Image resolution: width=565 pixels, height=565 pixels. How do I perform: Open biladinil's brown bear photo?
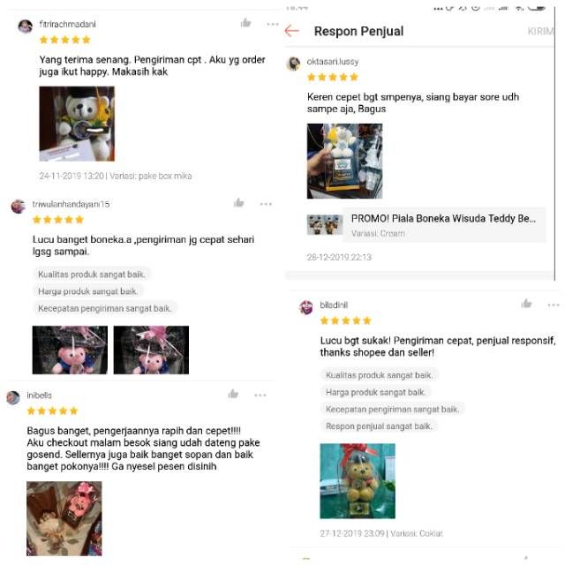point(358,481)
